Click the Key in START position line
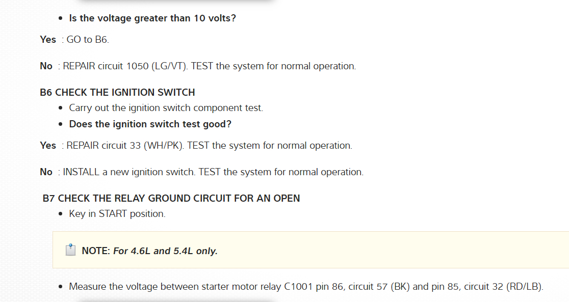This screenshot has height=302, width=569. tap(117, 214)
